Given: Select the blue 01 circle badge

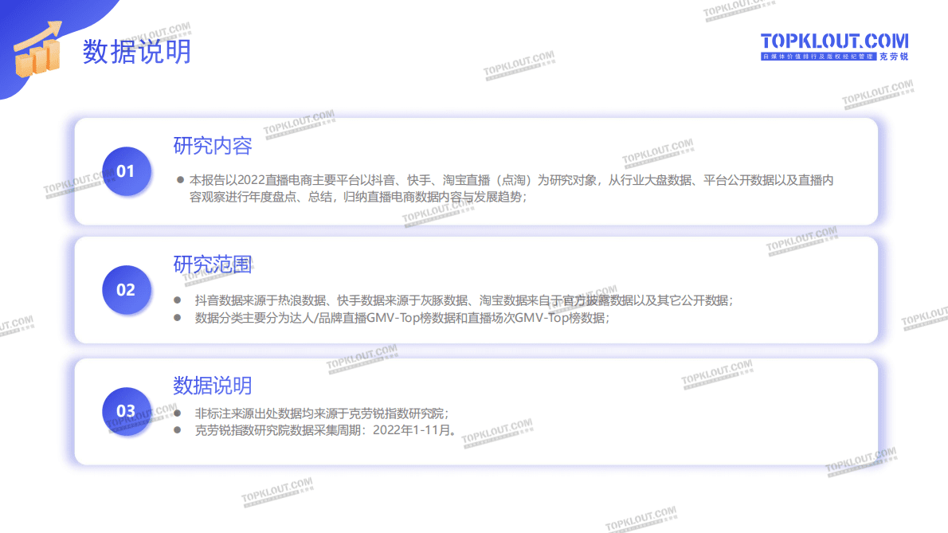Looking at the screenshot, I should click(126, 171).
